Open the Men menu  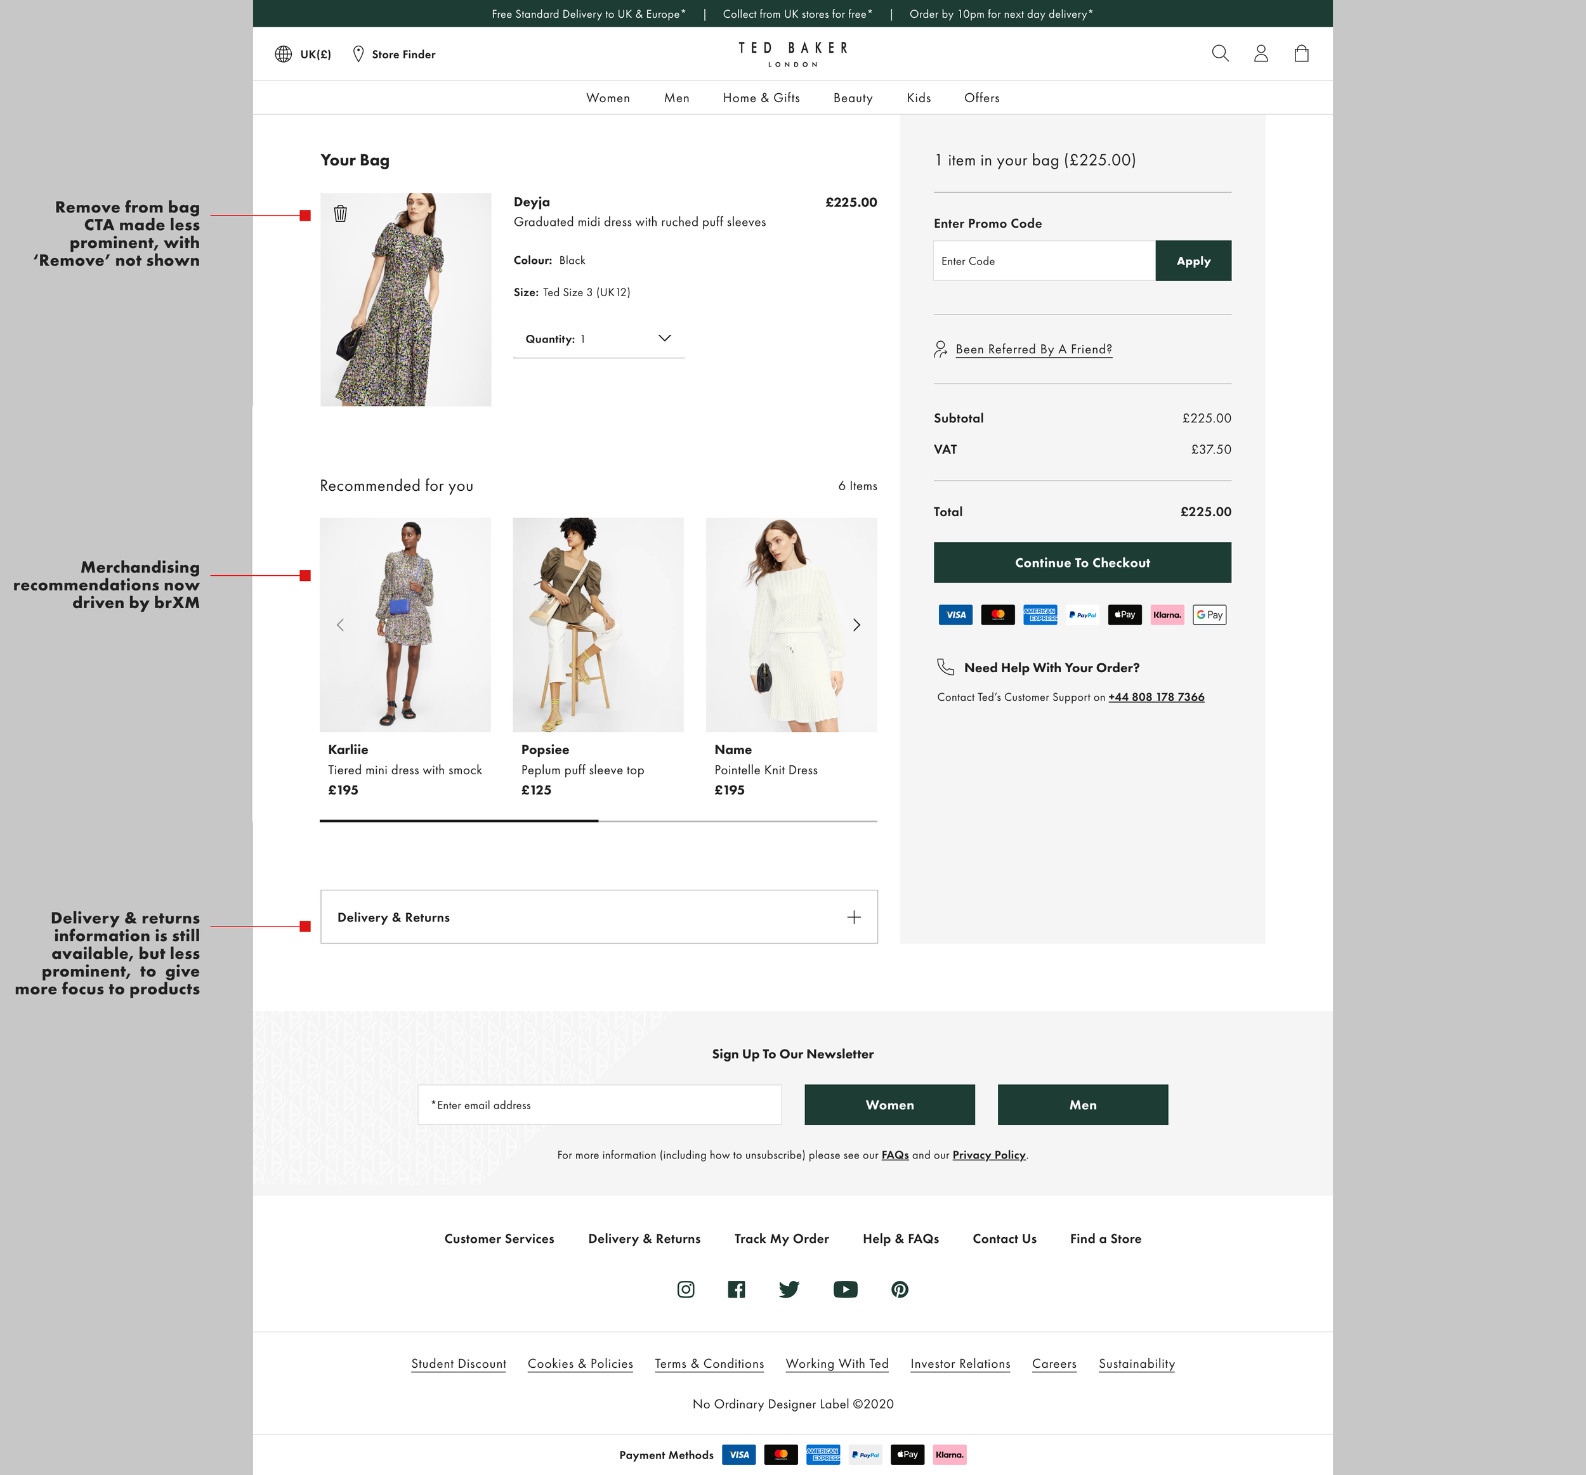(676, 98)
